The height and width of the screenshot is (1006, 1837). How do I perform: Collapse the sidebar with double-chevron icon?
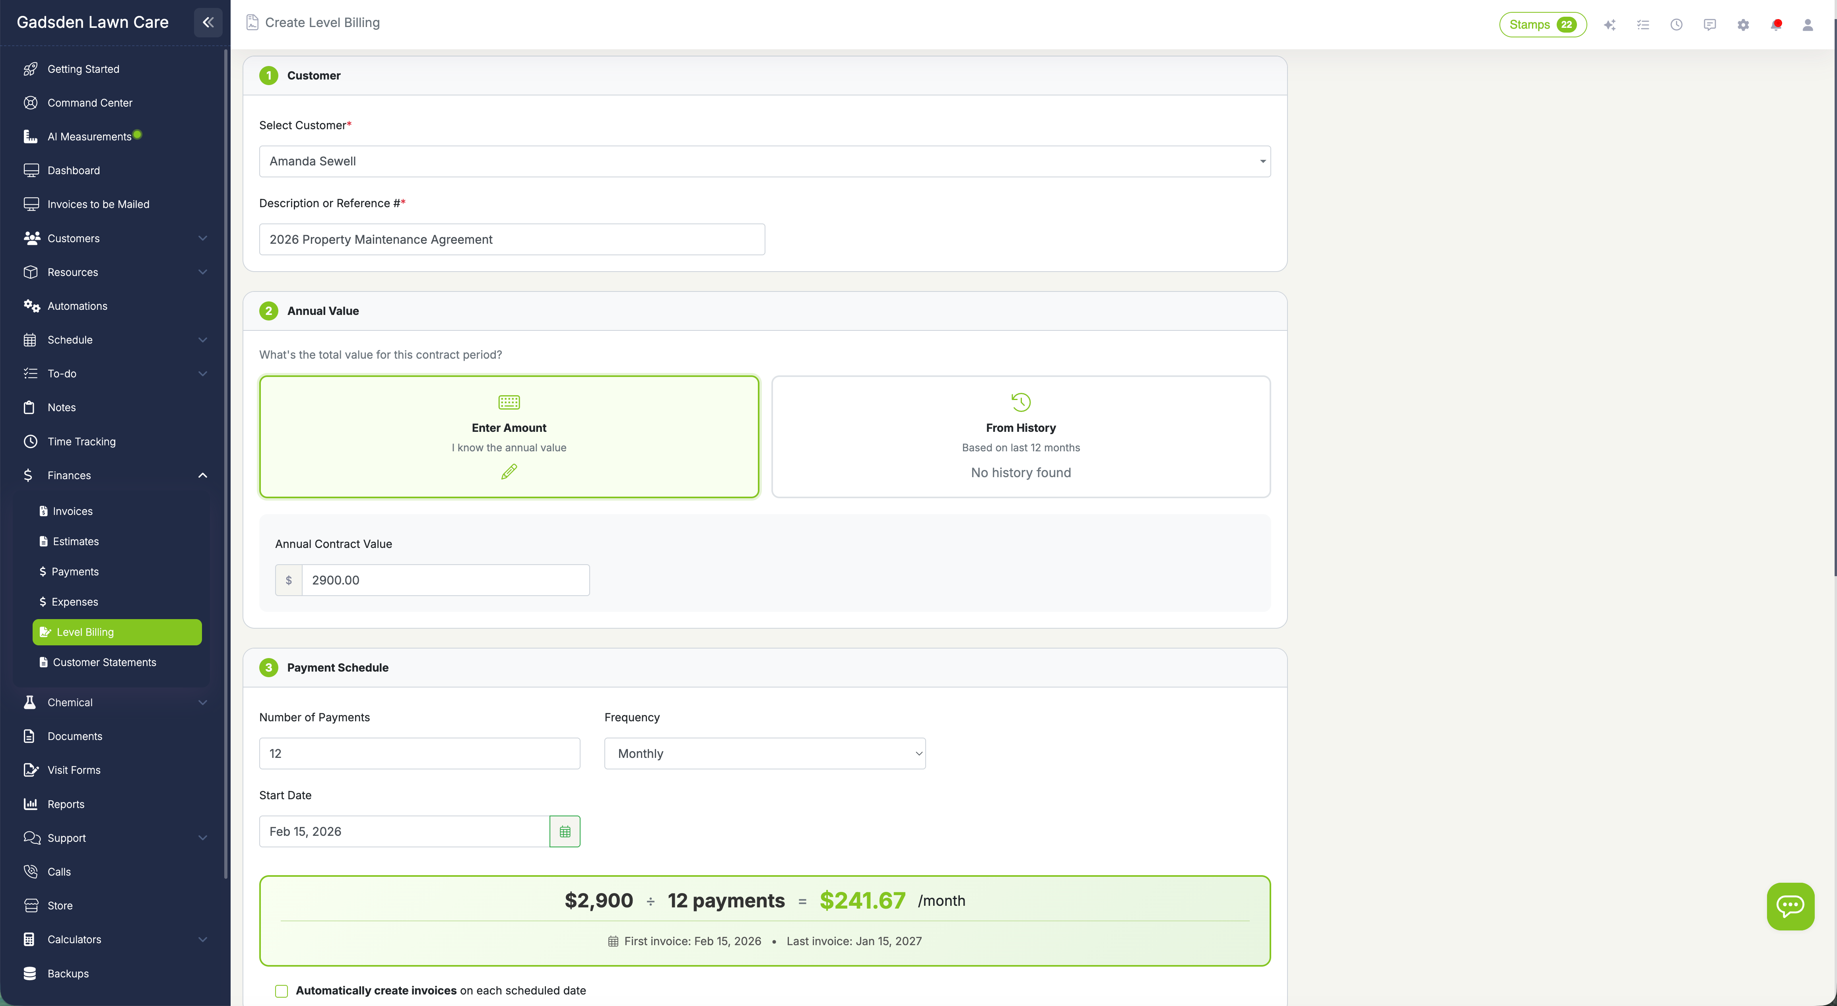click(x=208, y=22)
